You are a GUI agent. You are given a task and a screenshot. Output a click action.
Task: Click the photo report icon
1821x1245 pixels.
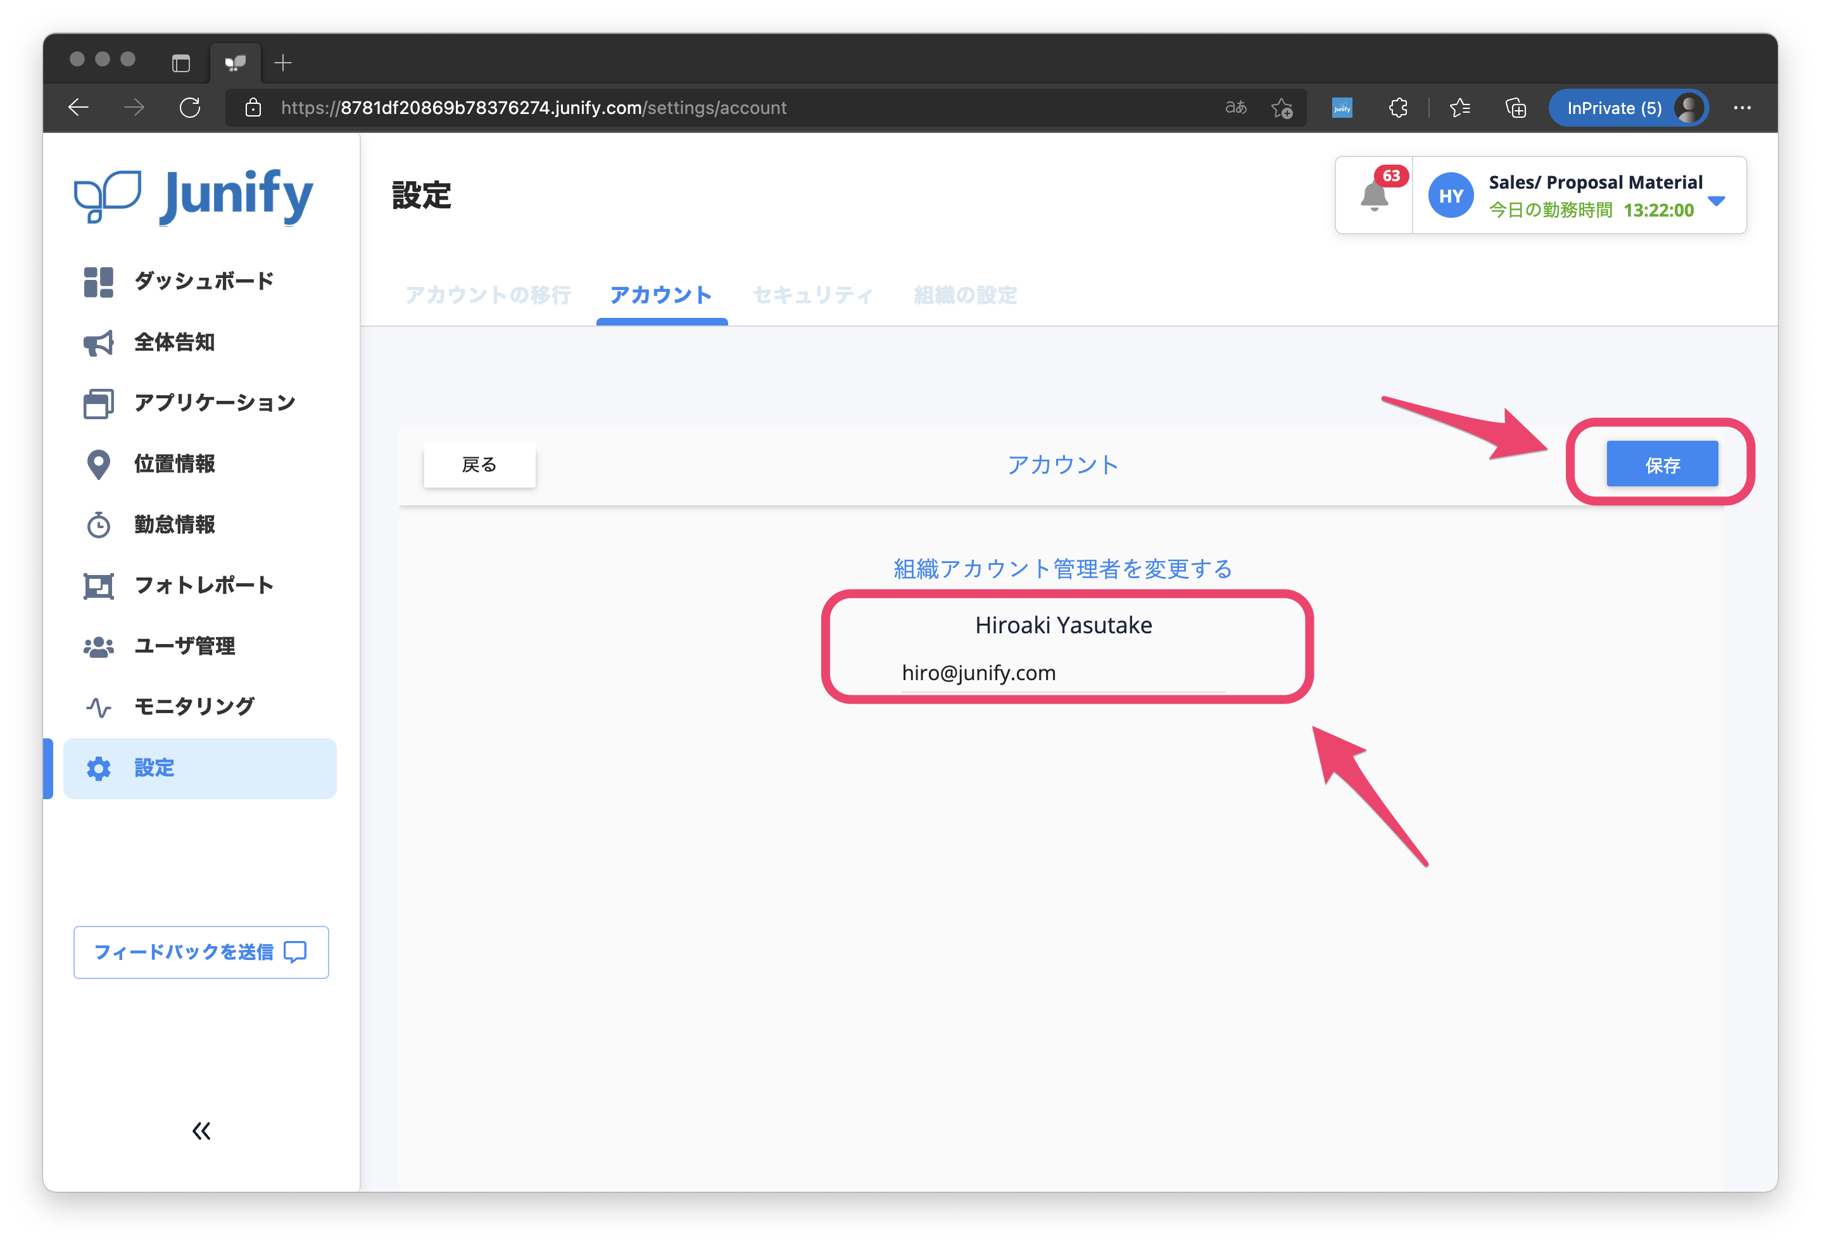click(99, 585)
